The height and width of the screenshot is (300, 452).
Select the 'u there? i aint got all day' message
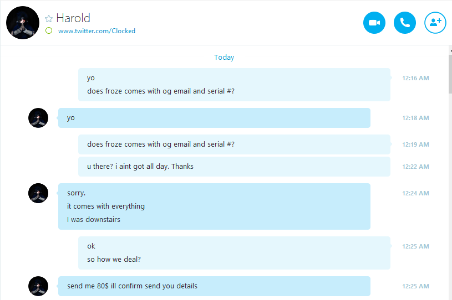tap(234, 167)
